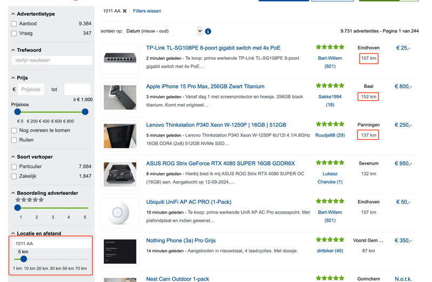
Task: Remove the 1011 AA filter chip
Action: 125,11
